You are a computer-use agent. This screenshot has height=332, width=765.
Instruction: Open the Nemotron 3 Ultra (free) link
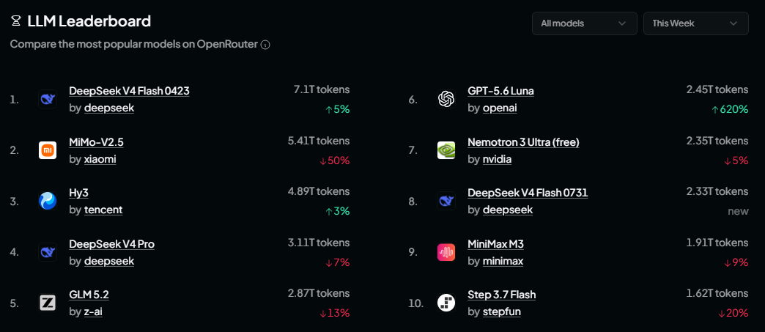coord(523,142)
